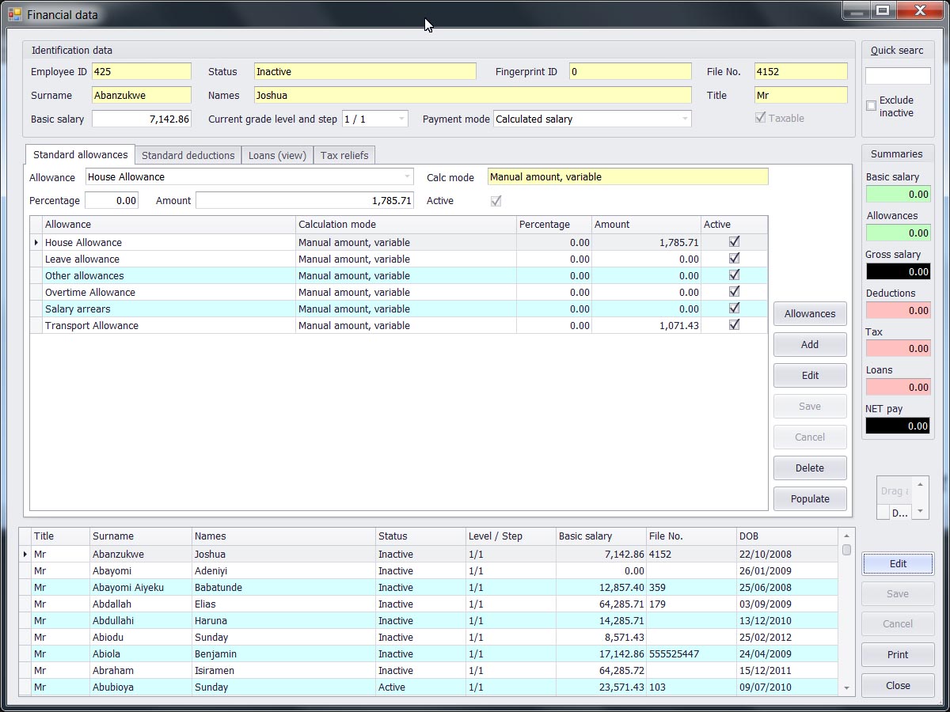Enable the Exclude inactive checkbox

click(871, 105)
